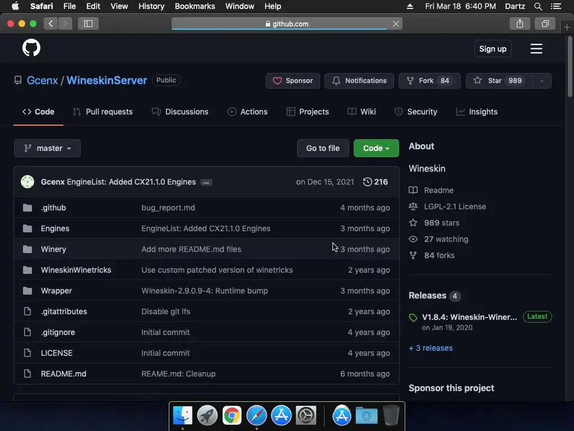The height and width of the screenshot is (431, 574).
Task: Switch to the Pull requests tab
Action: click(x=103, y=112)
